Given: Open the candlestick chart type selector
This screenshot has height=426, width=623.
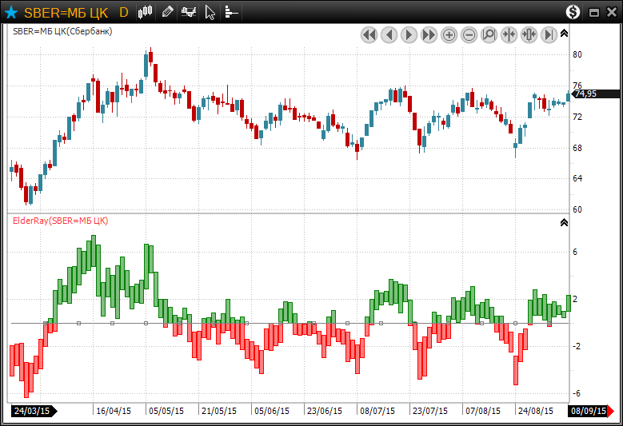Looking at the screenshot, I should pos(145,12).
